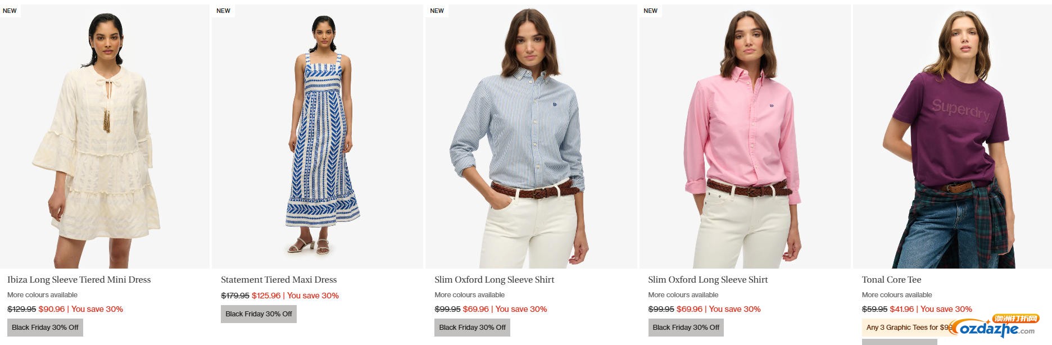Open the Ibiza Long Sleeve Tiered Mini Dress photo

pos(105,137)
